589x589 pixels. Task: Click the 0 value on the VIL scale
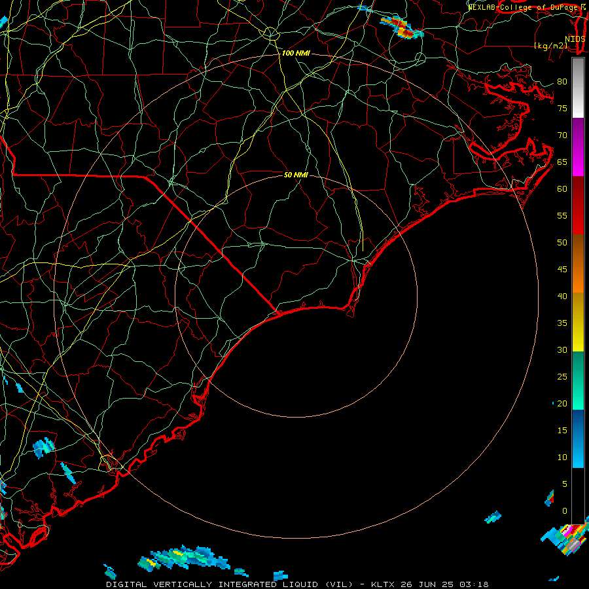tap(565, 511)
